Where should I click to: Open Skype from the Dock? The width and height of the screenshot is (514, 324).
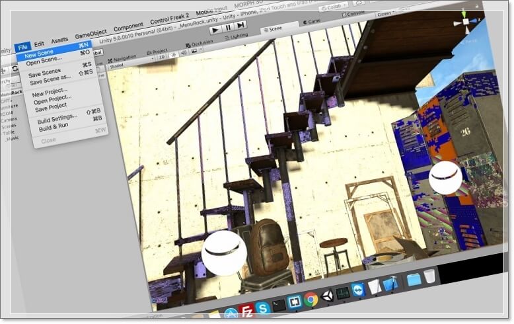click(x=262, y=308)
